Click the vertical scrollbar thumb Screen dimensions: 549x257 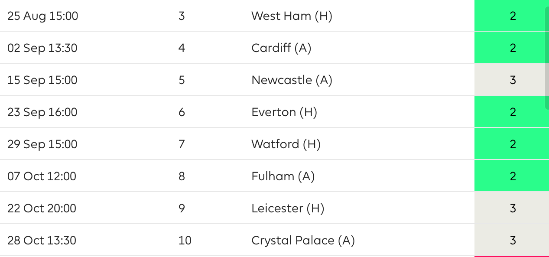(x=547, y=58)
